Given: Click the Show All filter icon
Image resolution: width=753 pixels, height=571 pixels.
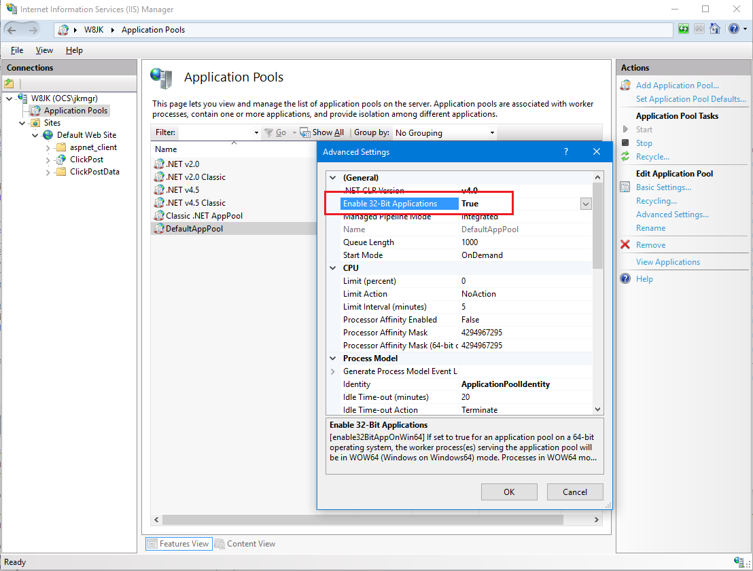Looking at the screenshot, I should pyautogui.click(x=305, y=133).
